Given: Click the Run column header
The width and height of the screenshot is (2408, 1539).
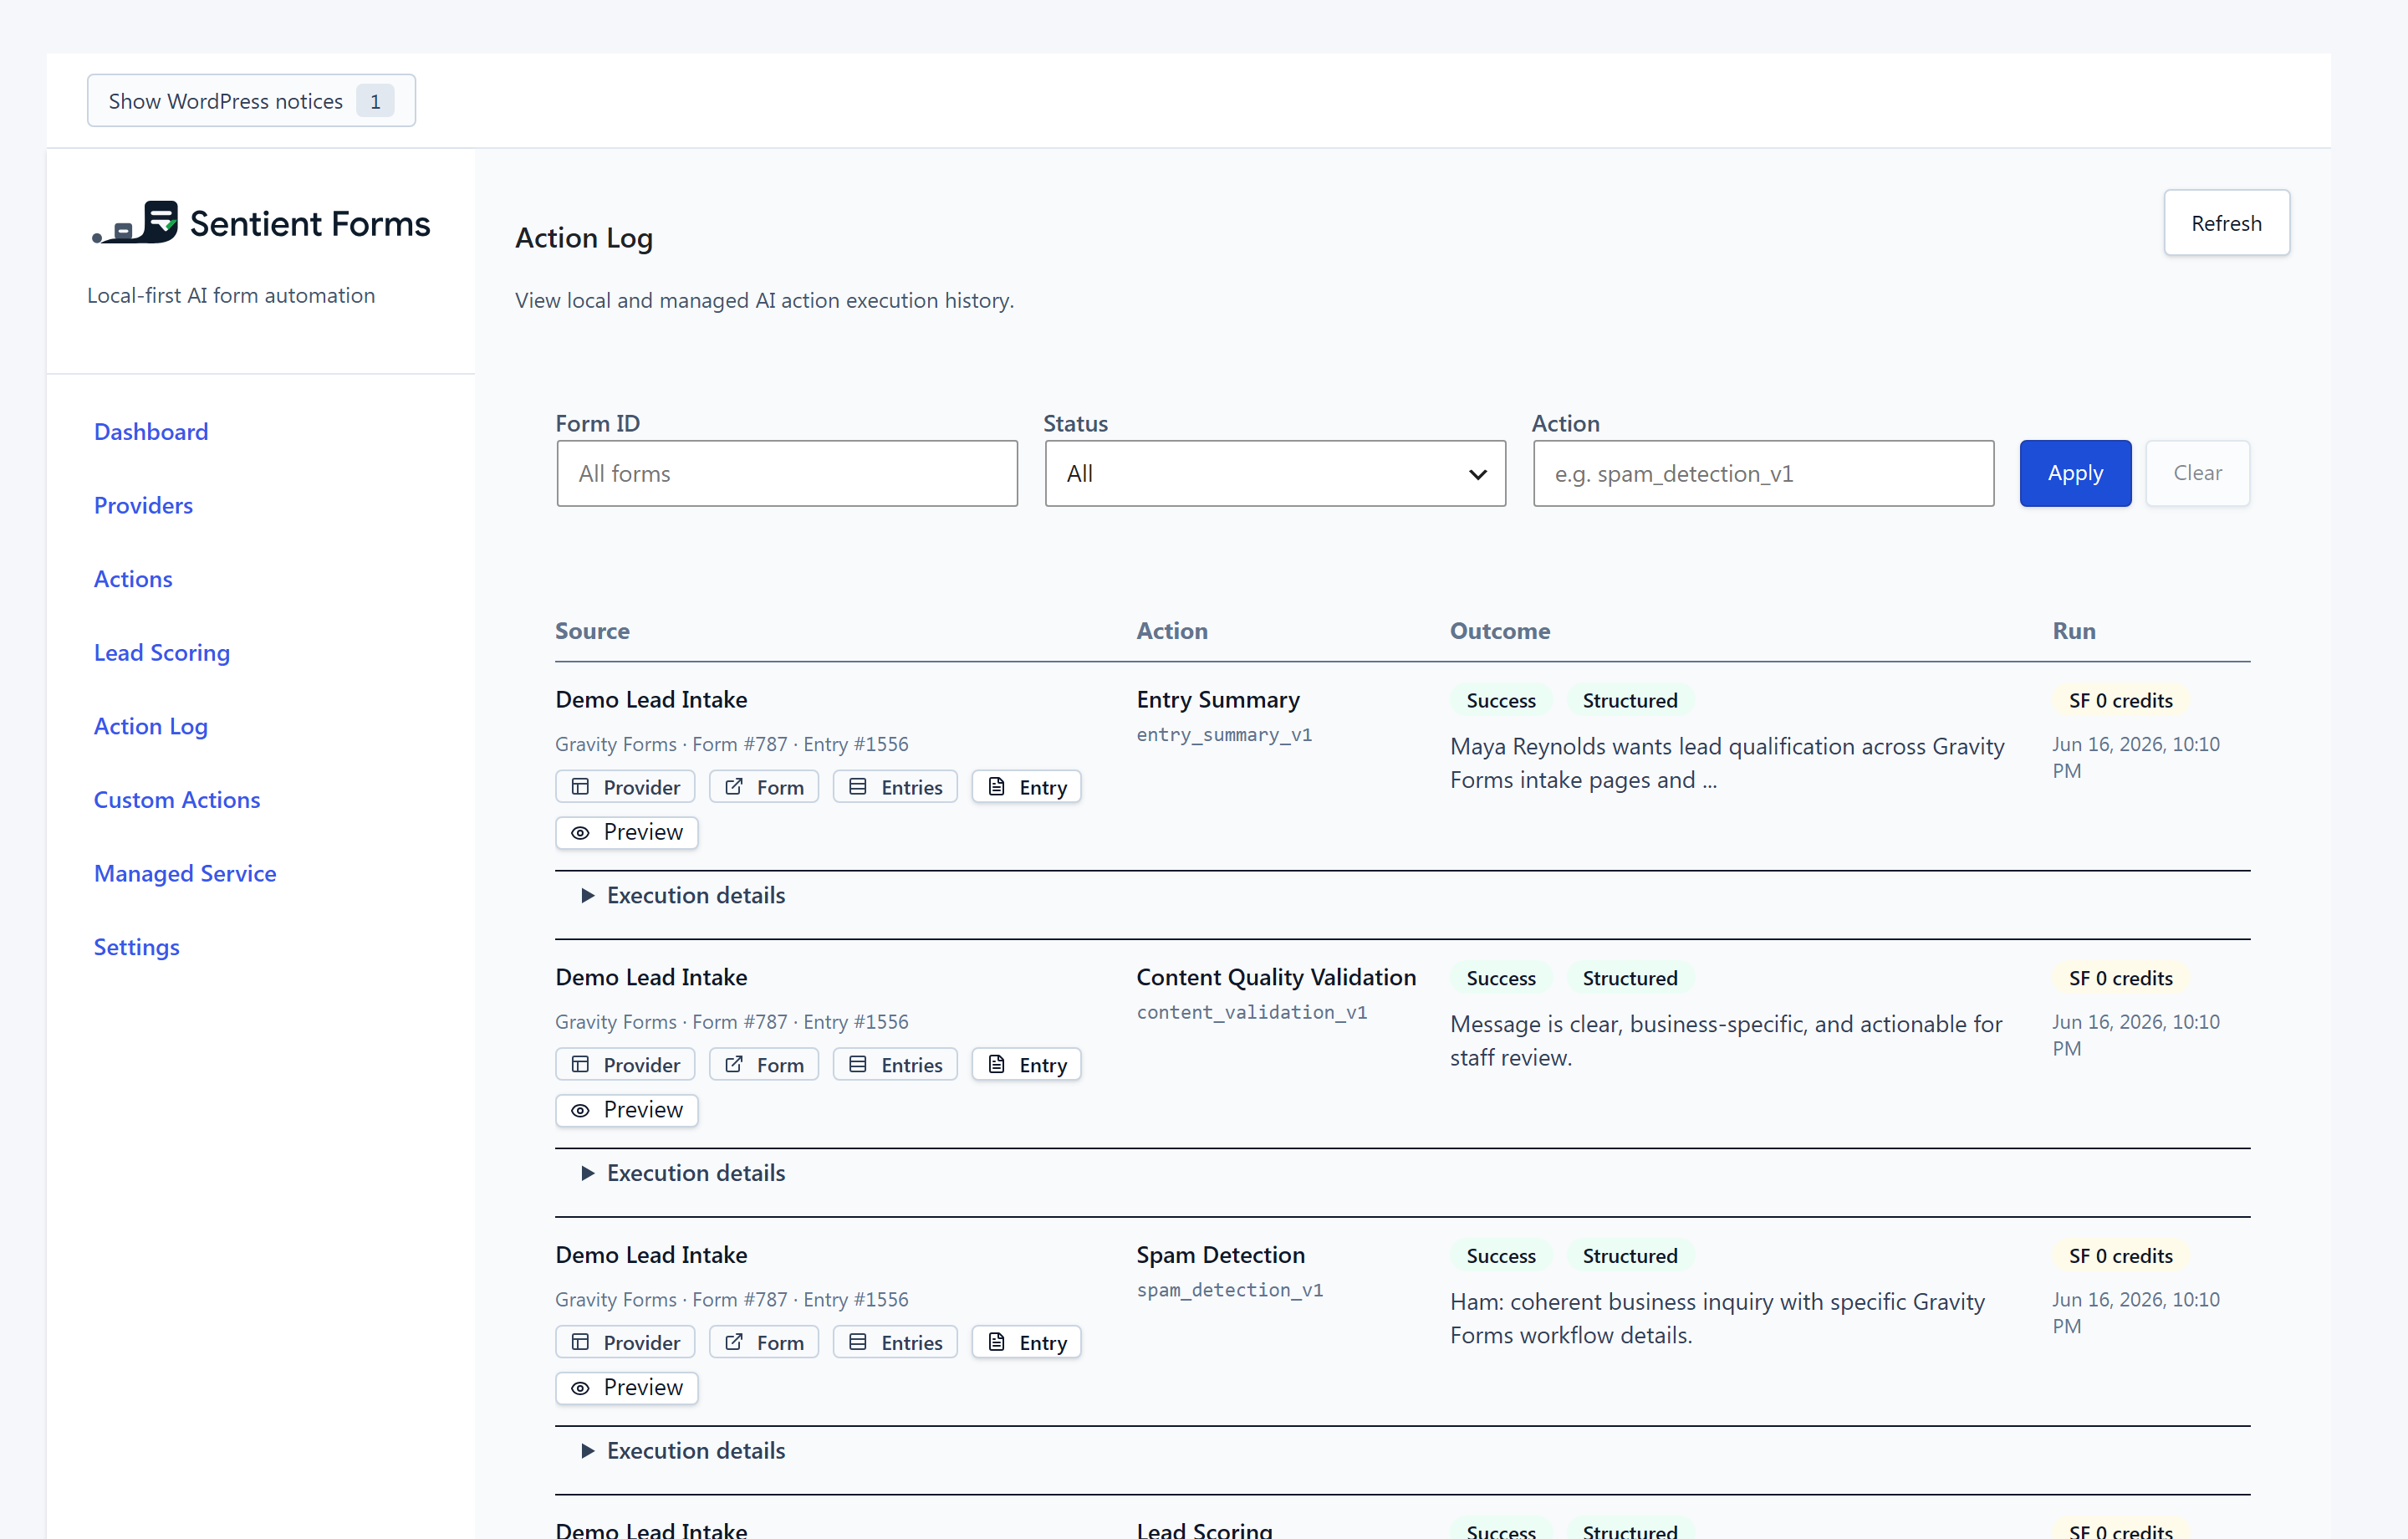Looking at the screenshot, I should [2074, 631].
